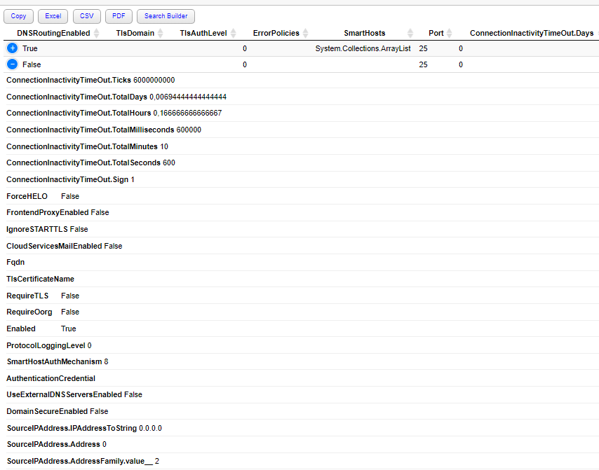
Task: Click SmartHostAuthMechanism 8 row
Action: [301, 361]
